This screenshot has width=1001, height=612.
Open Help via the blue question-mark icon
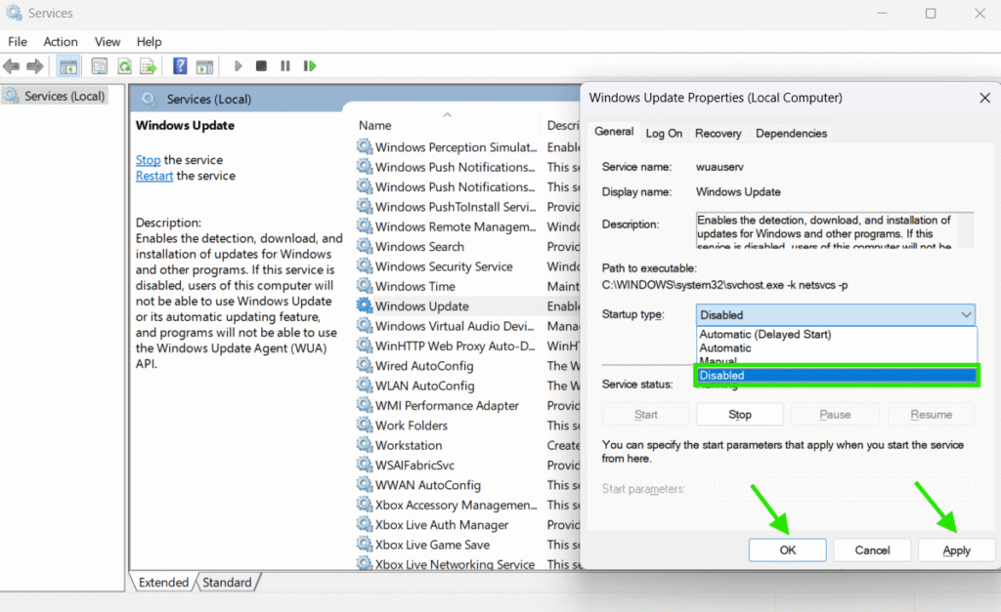pyautogui.click(x=180, y=66)
